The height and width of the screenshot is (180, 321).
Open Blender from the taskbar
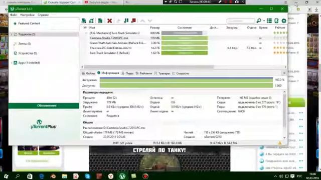click(53, 176)
